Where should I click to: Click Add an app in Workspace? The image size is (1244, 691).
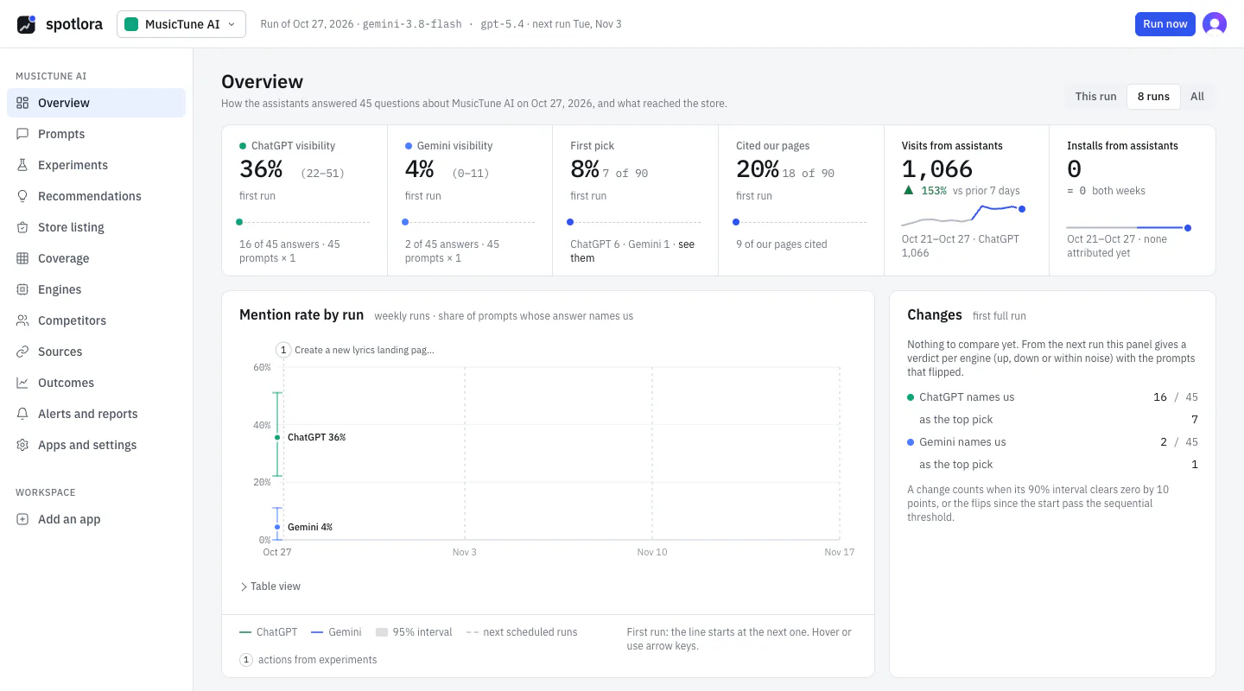[x=96, y=519]
